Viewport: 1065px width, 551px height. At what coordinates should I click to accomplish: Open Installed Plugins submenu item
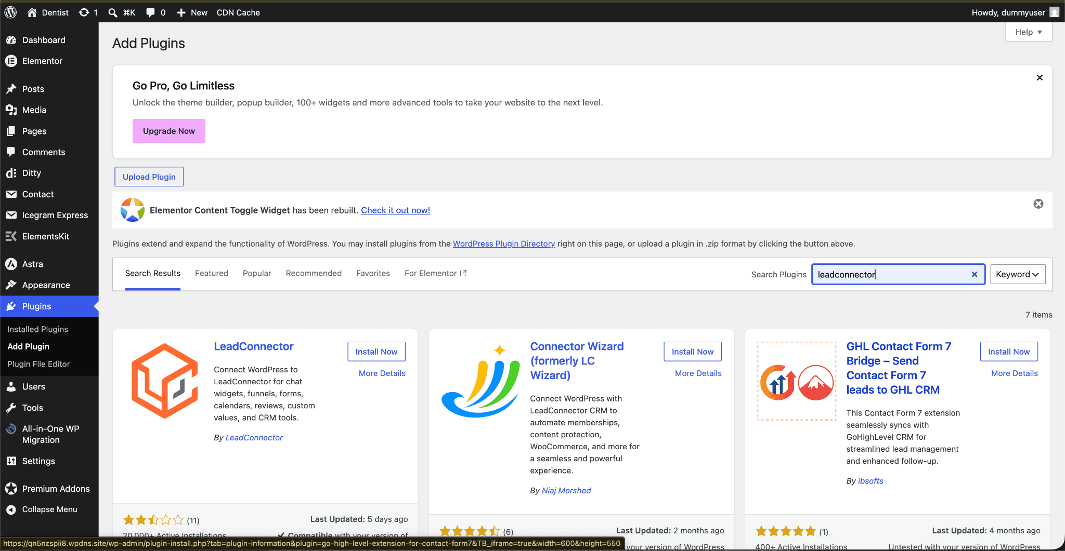point(38,329)
